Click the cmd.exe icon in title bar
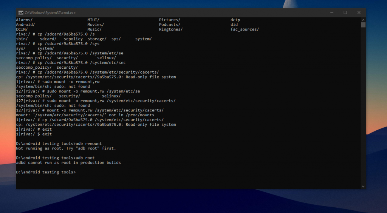Screen dimensions: 387x213 click(21, 12)
